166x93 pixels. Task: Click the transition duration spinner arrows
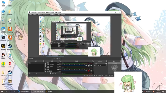point(106,65)
